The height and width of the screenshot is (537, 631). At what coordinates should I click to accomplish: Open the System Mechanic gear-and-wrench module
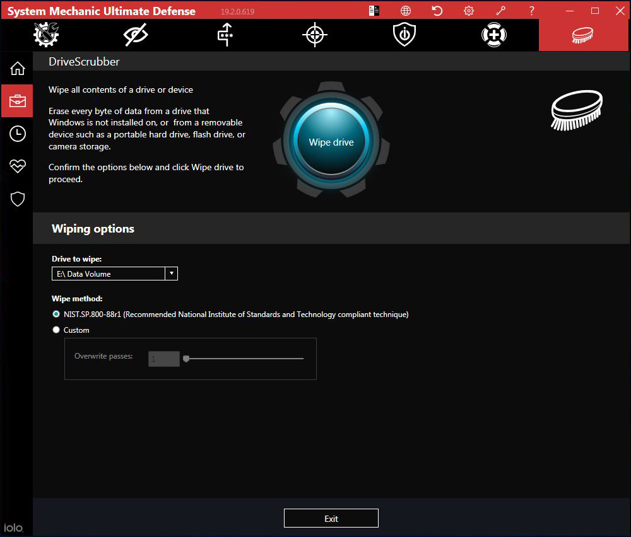pyautogui.click(x=46, y=35)
